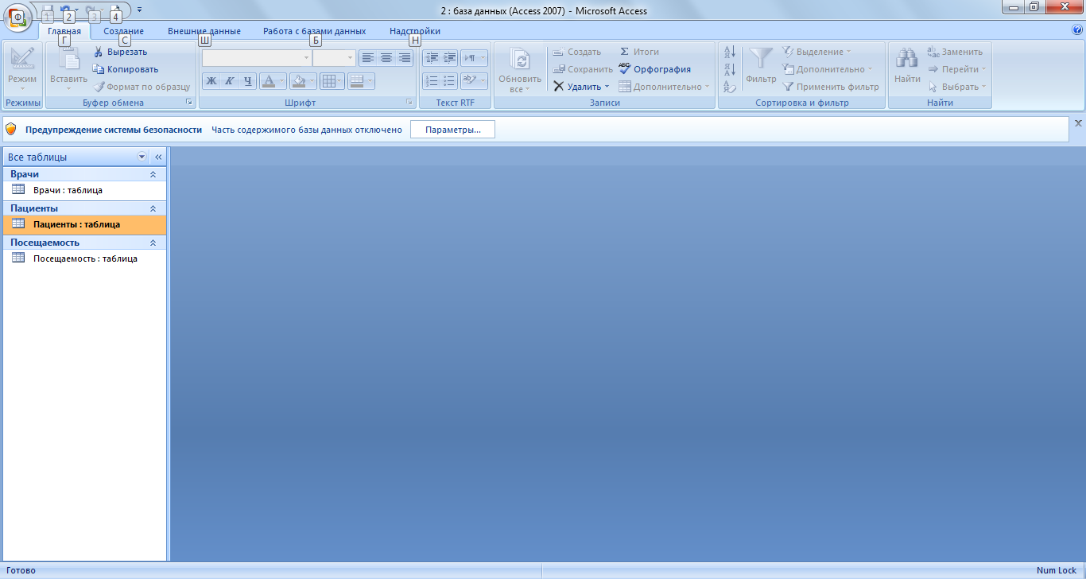
Task: Click the Totals (Итоги) sigma icon
Action: tap(625, 52)
